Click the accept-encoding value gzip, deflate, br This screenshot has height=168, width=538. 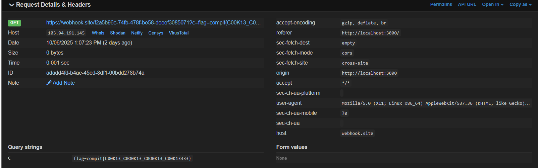pos(364,23)
